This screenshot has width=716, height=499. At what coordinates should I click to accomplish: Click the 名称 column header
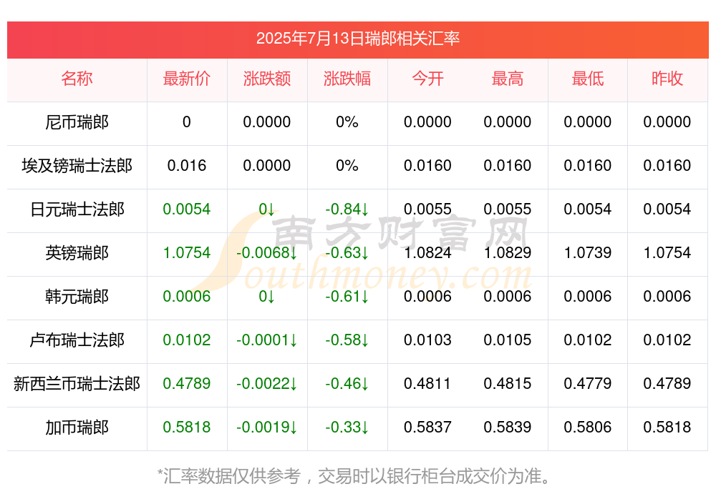click(x=77, y=79)
